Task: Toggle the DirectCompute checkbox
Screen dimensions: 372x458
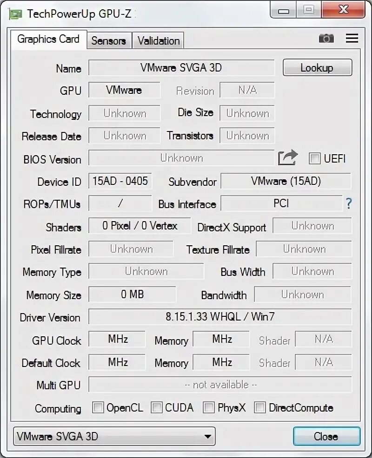Action: click(259, 407)
